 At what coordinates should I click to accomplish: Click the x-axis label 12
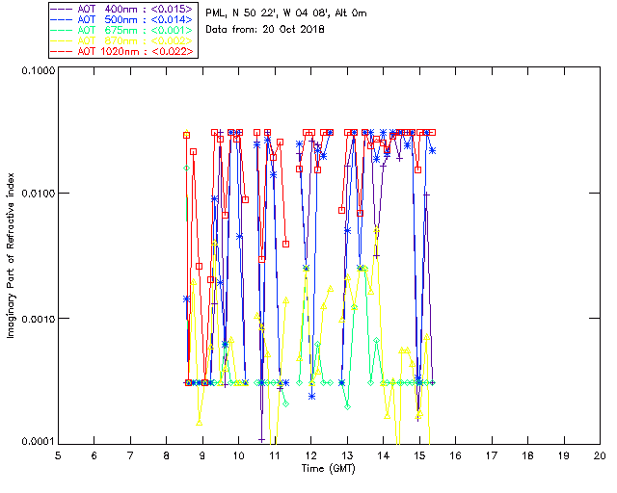pyautogui.click(x=310, y=455)
